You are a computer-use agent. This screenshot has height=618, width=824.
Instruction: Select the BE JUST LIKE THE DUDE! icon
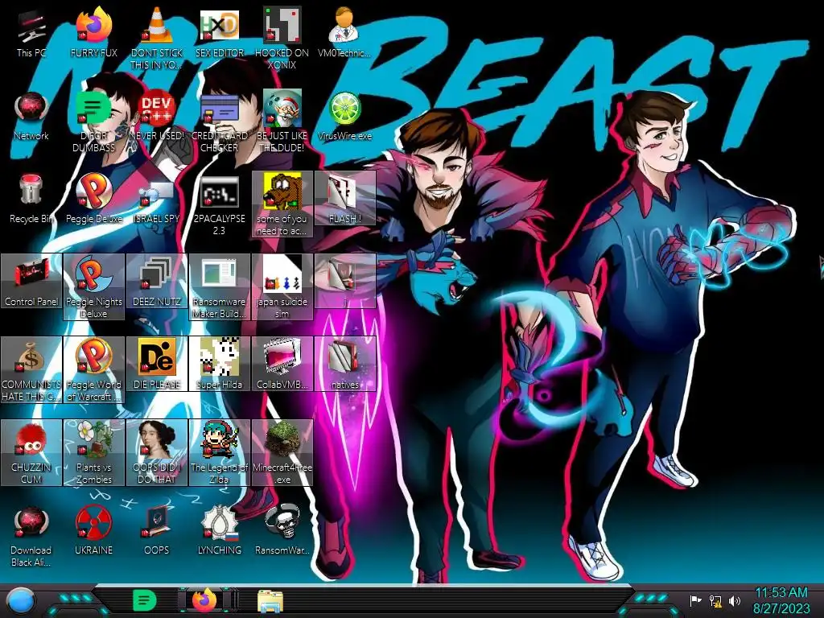point(282,122)
